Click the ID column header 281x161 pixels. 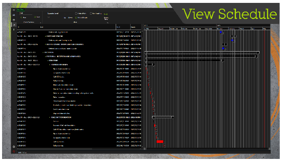(19, 27)
